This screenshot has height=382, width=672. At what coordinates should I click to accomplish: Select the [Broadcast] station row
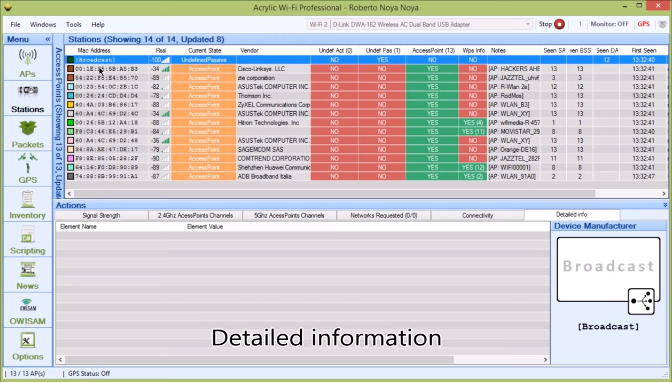coord(367,60)
